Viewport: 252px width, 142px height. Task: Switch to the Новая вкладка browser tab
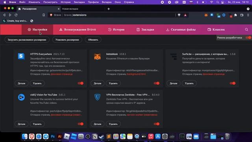point(70,9)
